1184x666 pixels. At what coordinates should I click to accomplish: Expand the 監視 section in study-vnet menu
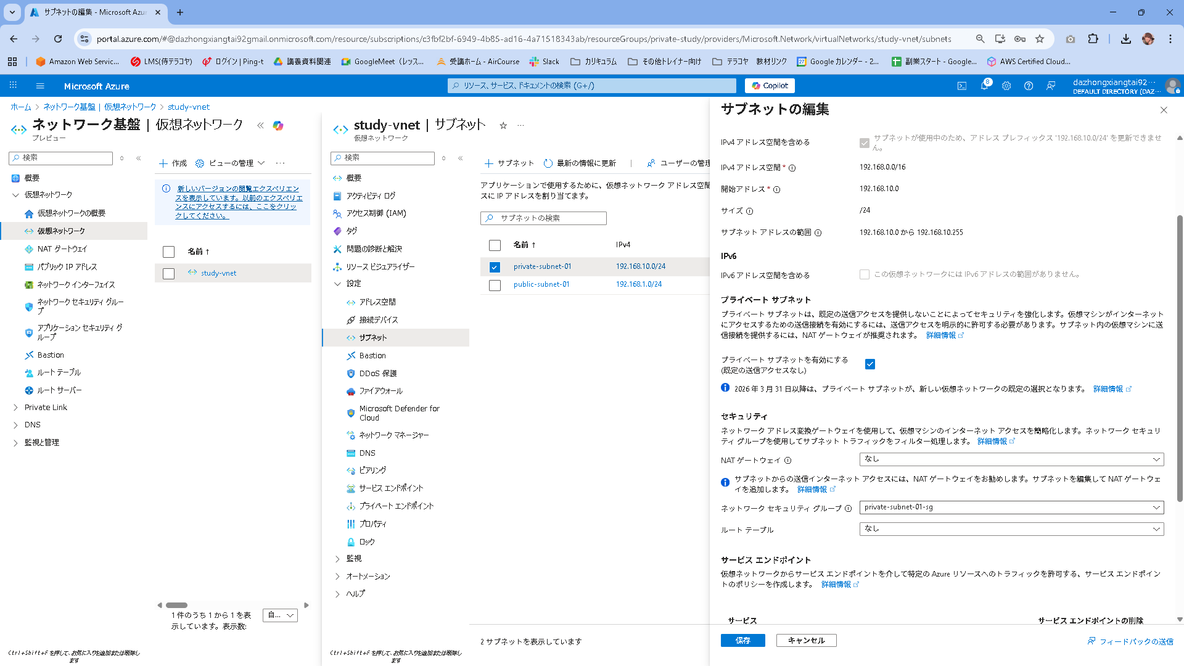click(x=353, y=559)
